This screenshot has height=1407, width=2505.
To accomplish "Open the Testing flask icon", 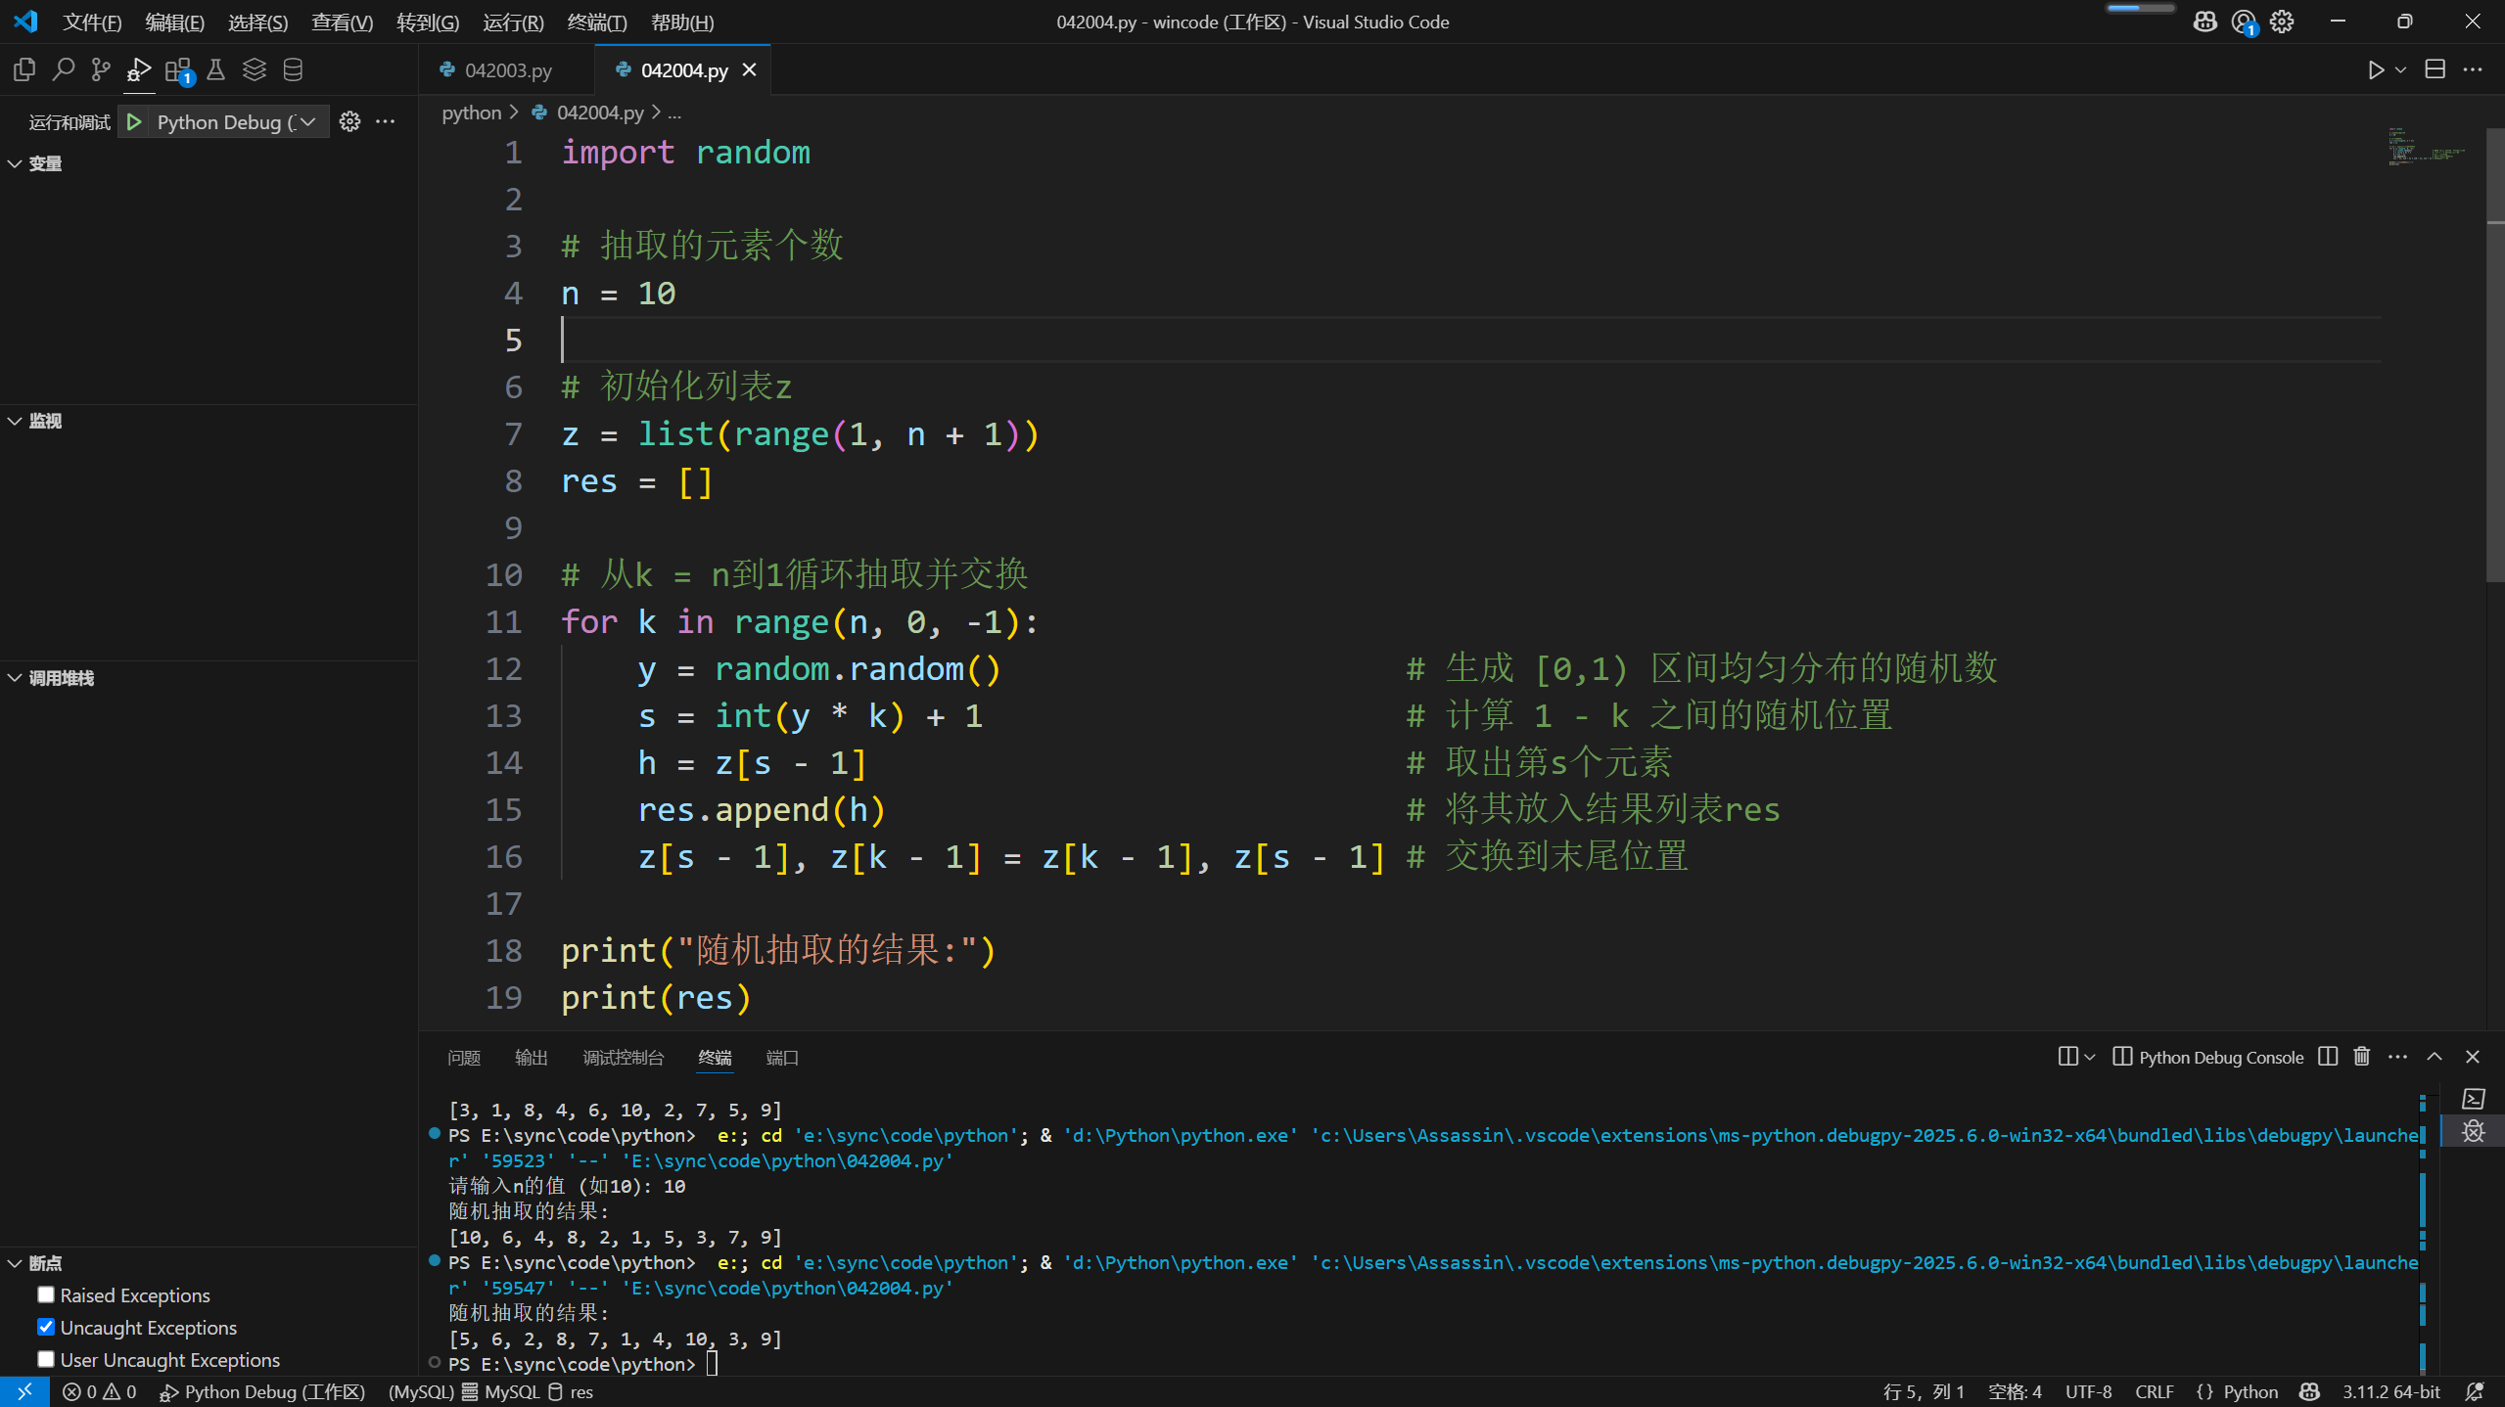I will (216, 69).
